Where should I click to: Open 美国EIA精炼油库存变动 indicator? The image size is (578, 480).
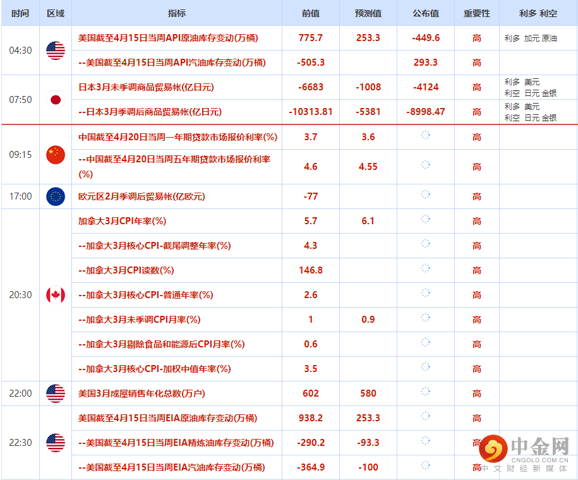pyautogui.click(x=176, y=443)
